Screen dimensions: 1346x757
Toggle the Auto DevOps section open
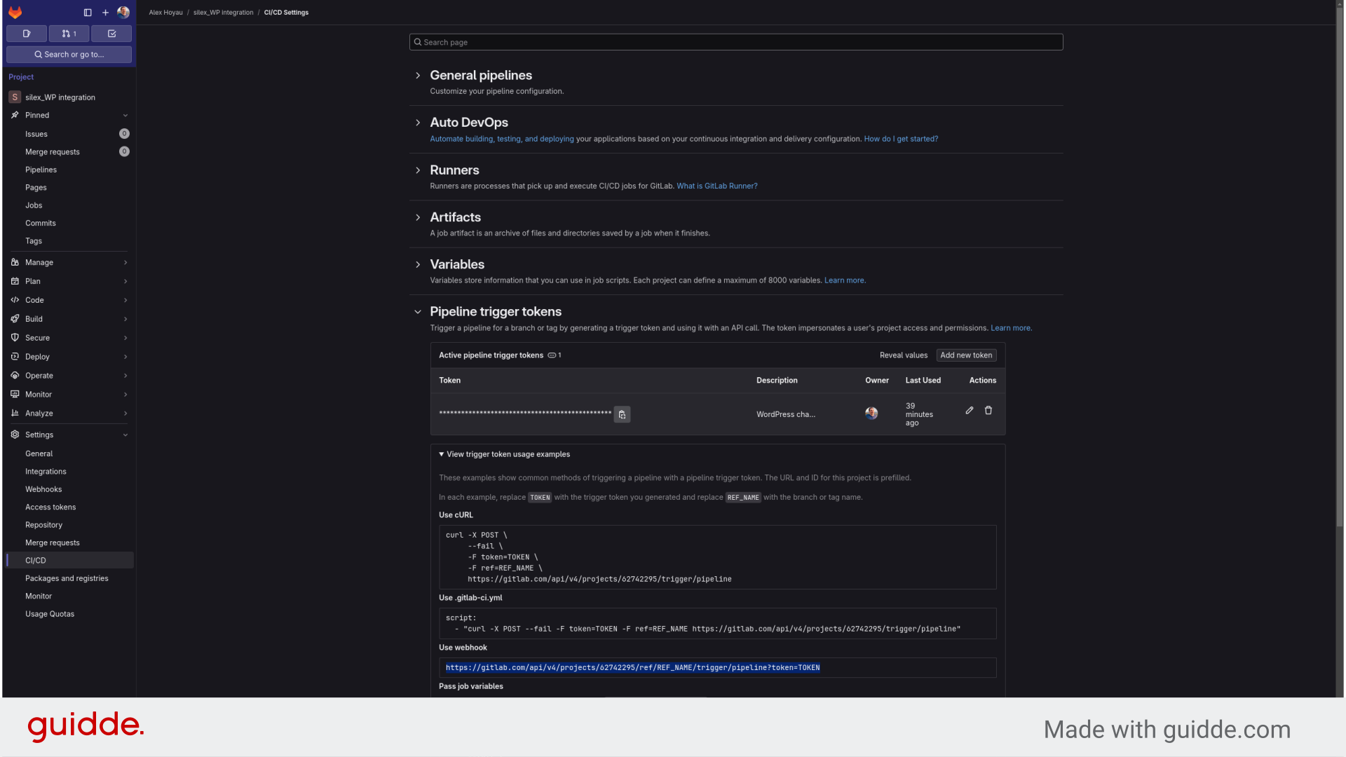tap(418, 122)
